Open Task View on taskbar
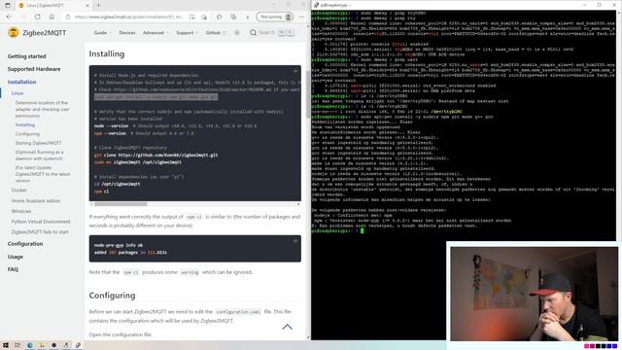The width and height of the screenshot is (622, 350). [x=17, y=345]
